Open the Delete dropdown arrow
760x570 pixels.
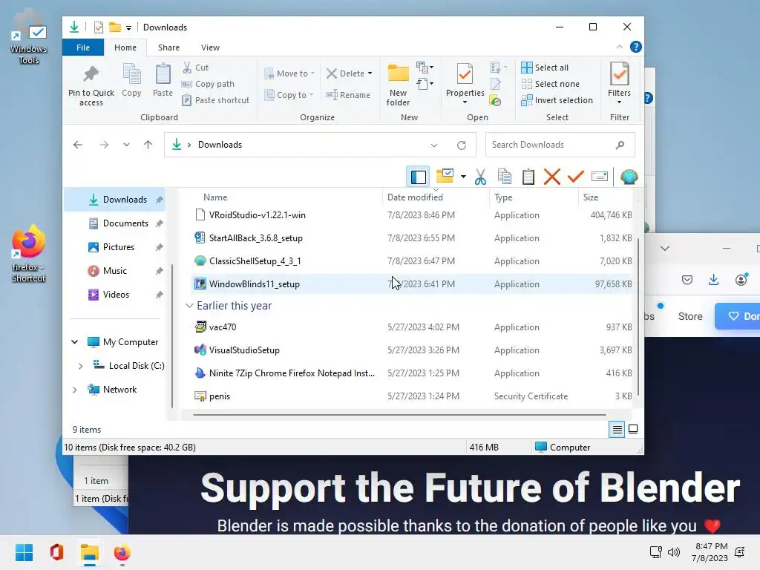point(370,73)
